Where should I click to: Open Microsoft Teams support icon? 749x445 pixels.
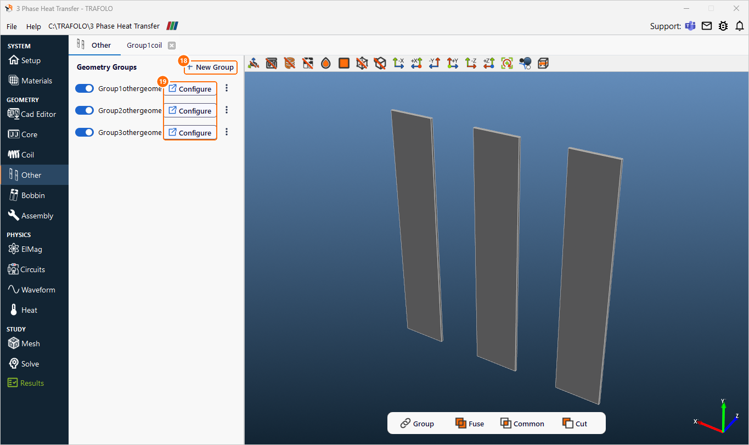click(x=690, y=26)
